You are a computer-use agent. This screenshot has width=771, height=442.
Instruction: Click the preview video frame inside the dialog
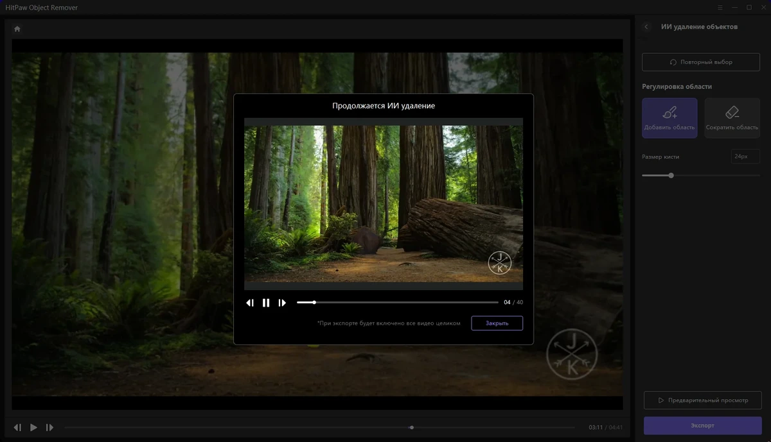[384, 204]
